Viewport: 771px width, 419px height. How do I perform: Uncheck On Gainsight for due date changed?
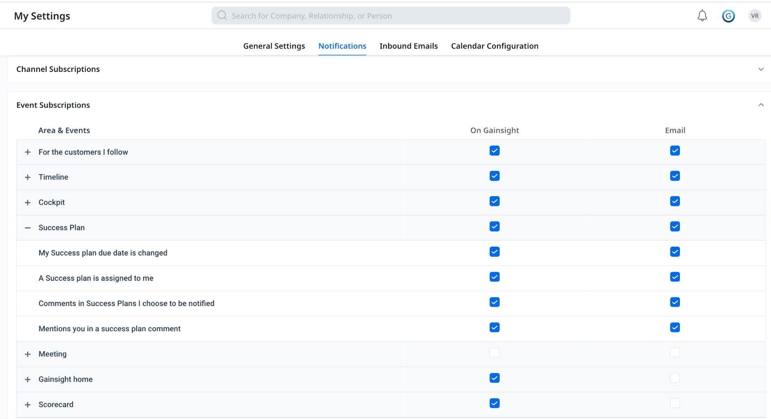click(494, 251)
